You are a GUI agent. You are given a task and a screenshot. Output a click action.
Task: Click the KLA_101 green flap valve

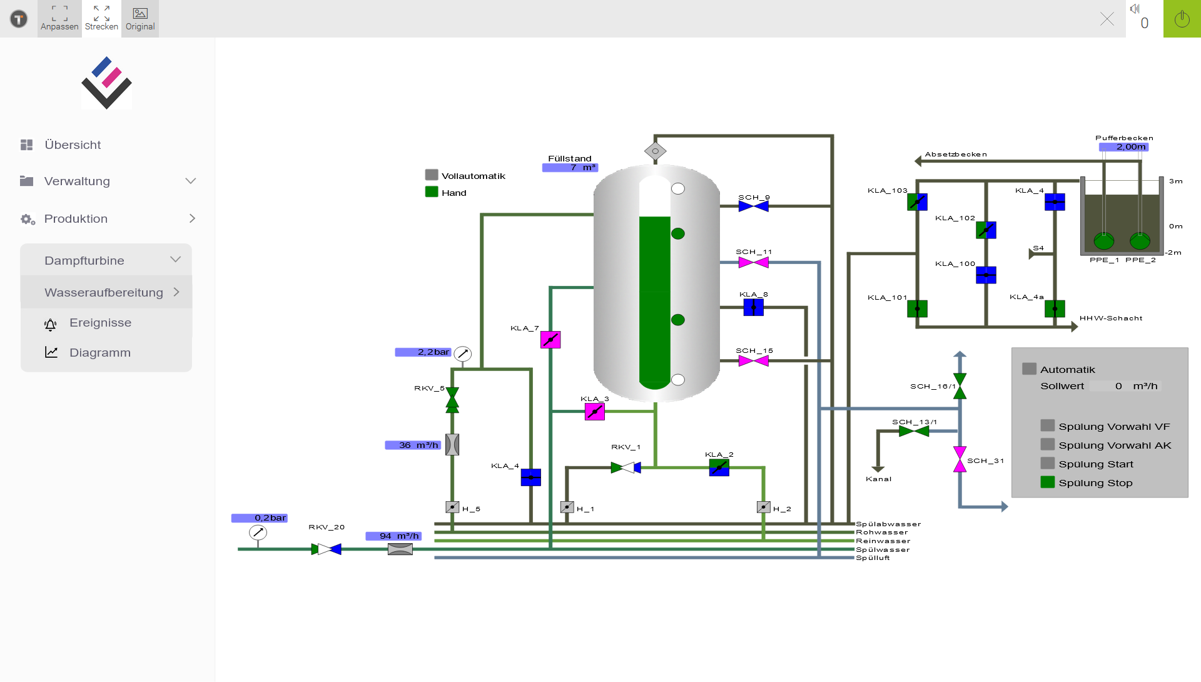(917, 309)
